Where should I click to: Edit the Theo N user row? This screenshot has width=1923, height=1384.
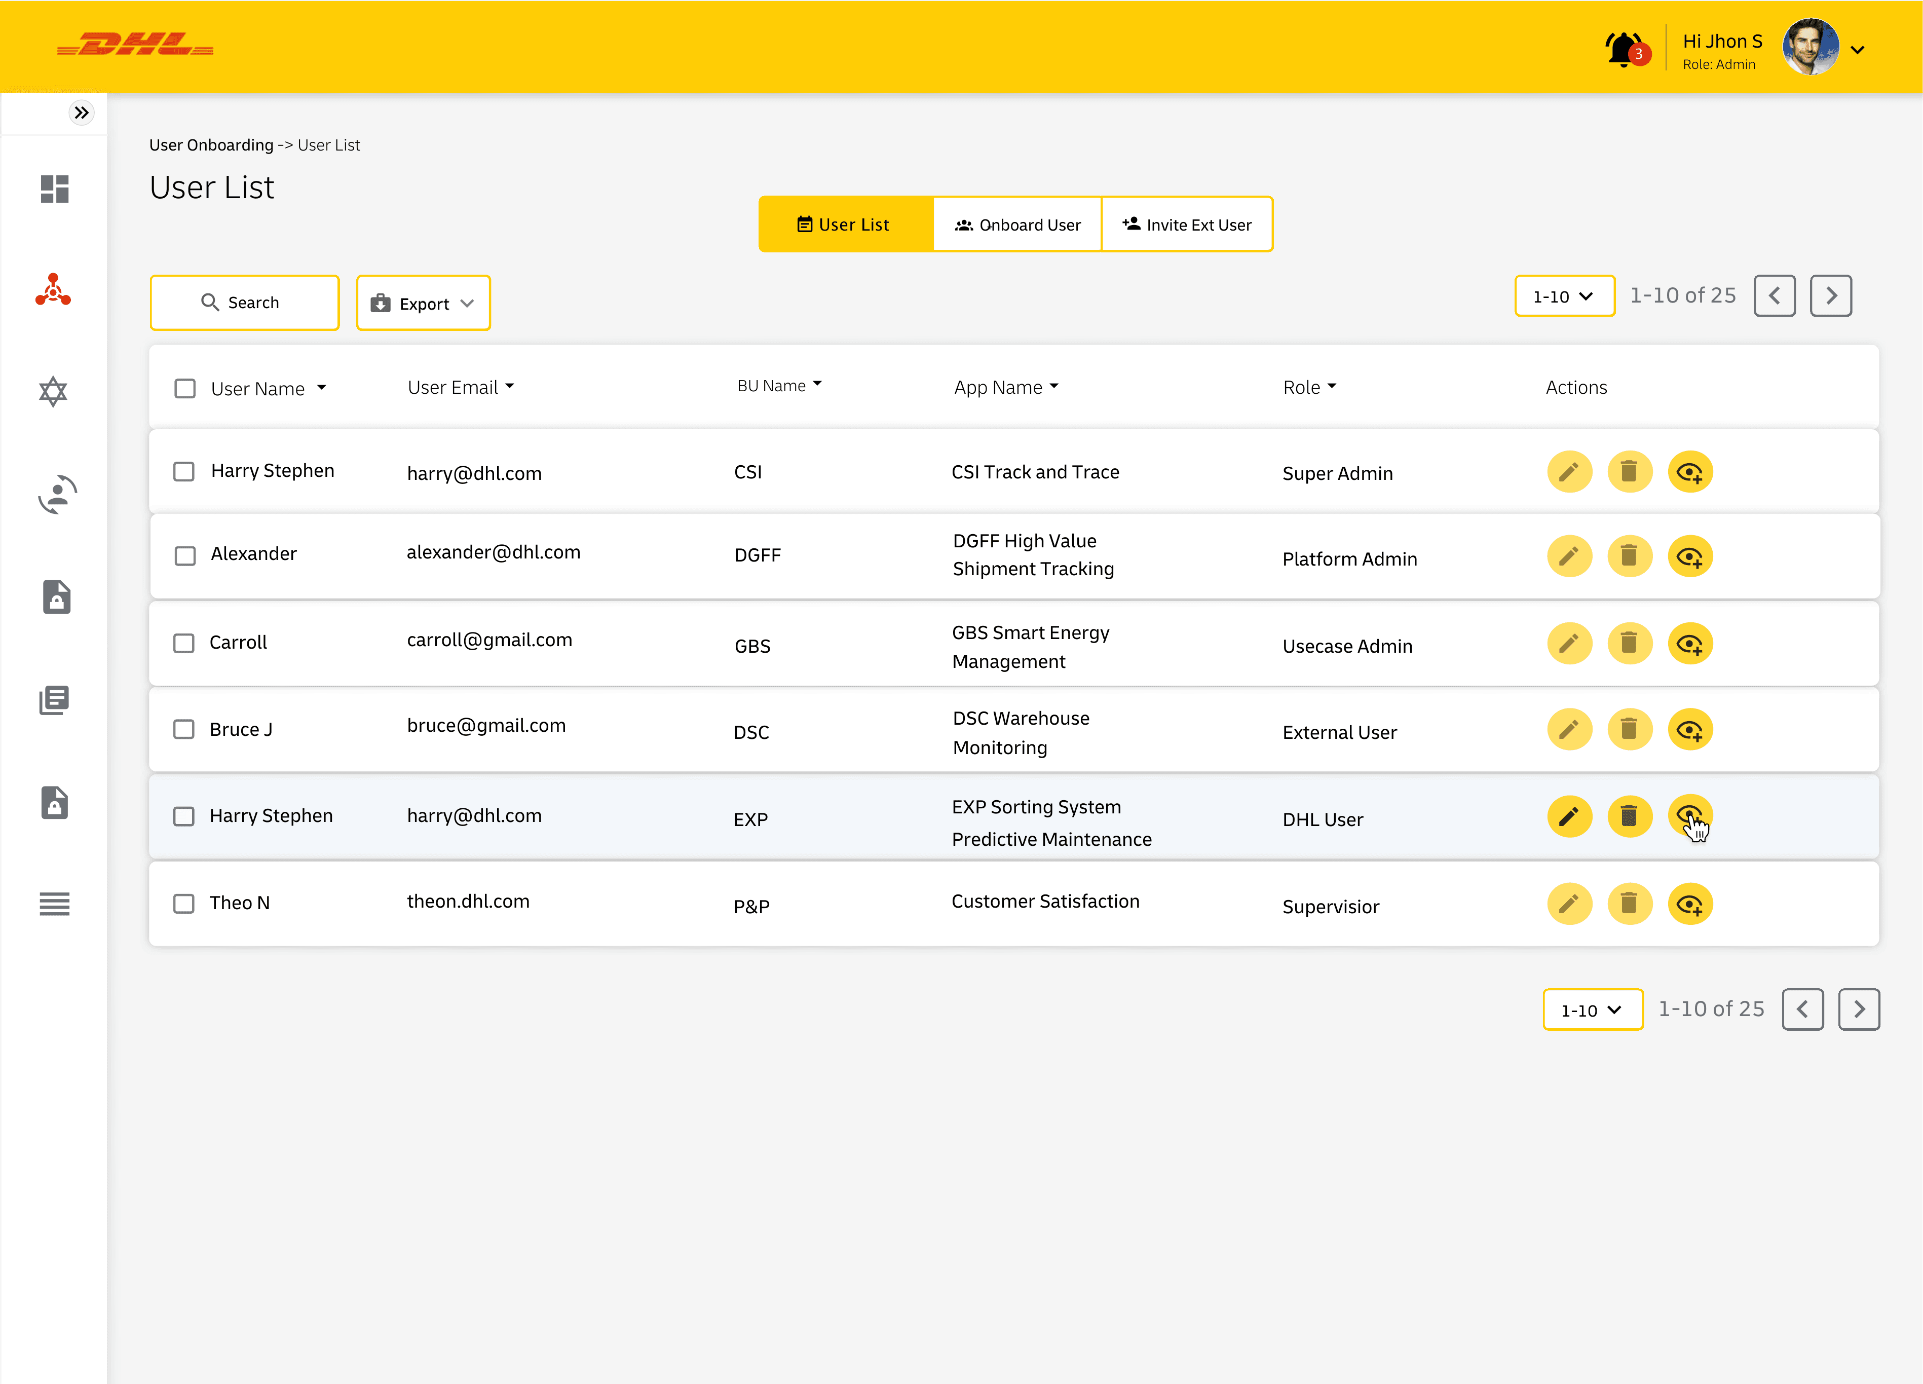[x=1569, y=904]
